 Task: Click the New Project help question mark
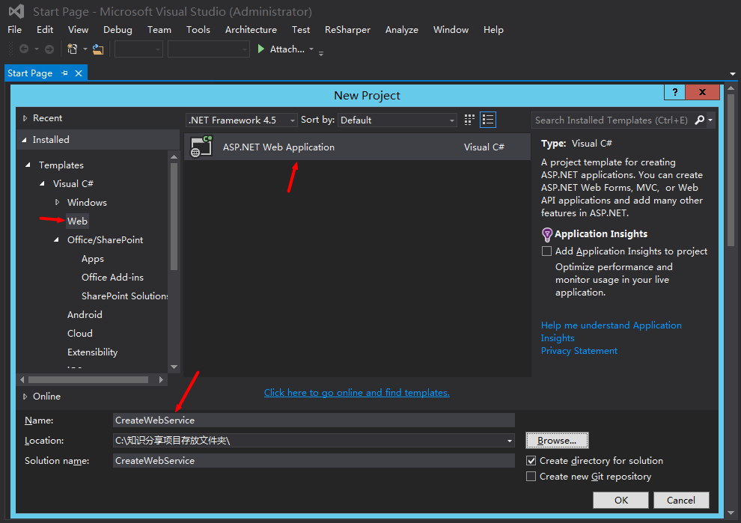coord(675,92)
